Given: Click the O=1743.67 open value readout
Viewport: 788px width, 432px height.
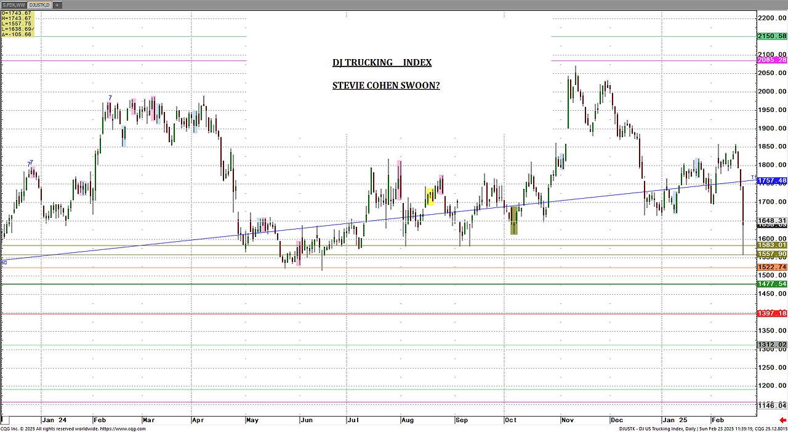Looking at the screenshot, I should (17, 13).
